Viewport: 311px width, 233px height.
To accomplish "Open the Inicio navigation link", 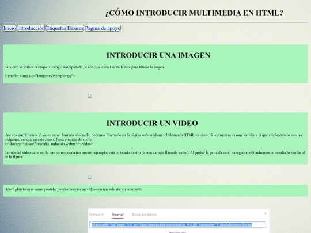I will (x=9, y=28).
